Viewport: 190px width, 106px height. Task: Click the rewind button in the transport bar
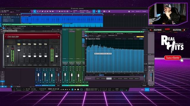[x=63, y=90]
